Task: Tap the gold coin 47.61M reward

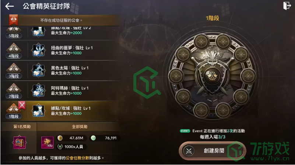Action: (x=72, y=138)
